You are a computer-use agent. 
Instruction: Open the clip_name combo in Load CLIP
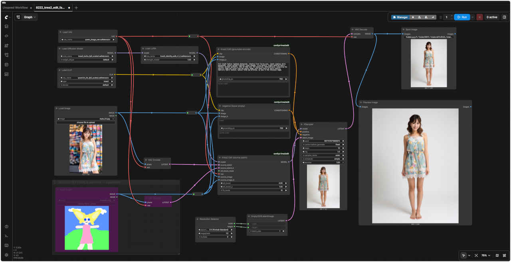pos(87,78)
